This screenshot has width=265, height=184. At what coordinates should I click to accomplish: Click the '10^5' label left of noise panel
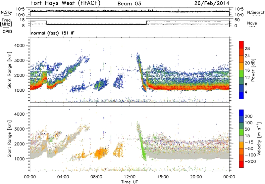[20, 9]
